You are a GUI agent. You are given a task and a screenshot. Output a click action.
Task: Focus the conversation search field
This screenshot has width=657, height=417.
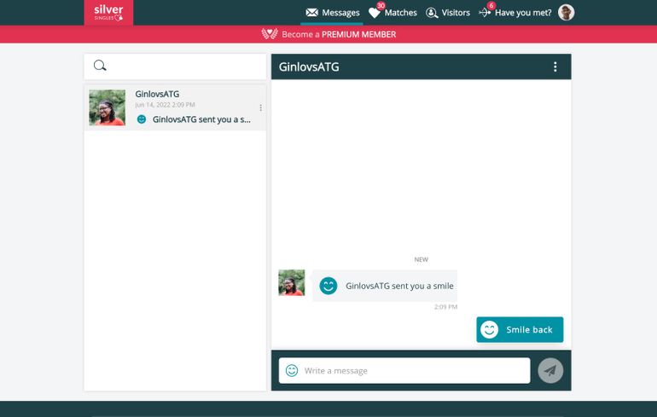coord(175,67)
